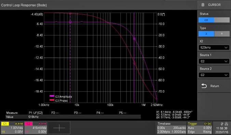Click the X2 cursor readout line
Viewport: 231px width, 135px height.
point(173,115)
